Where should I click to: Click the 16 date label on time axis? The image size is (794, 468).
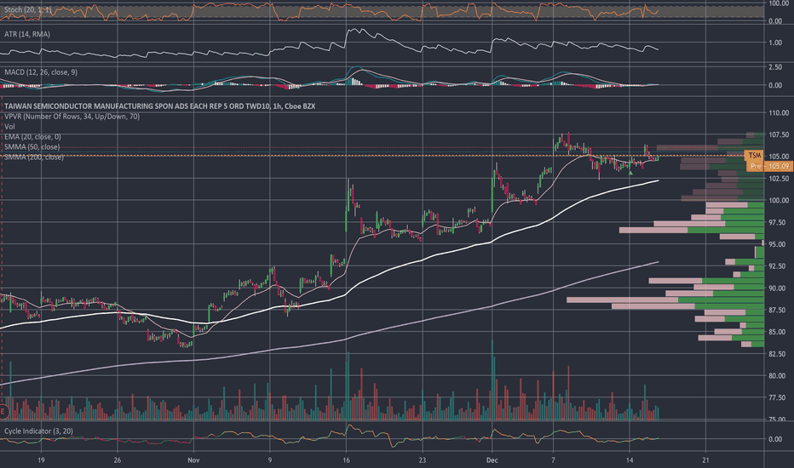[346, 460]
